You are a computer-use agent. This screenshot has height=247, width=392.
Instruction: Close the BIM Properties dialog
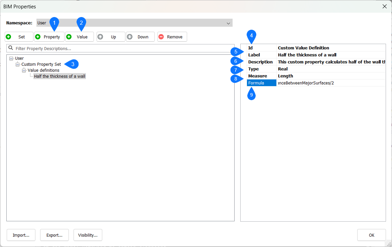click(384, 6)
